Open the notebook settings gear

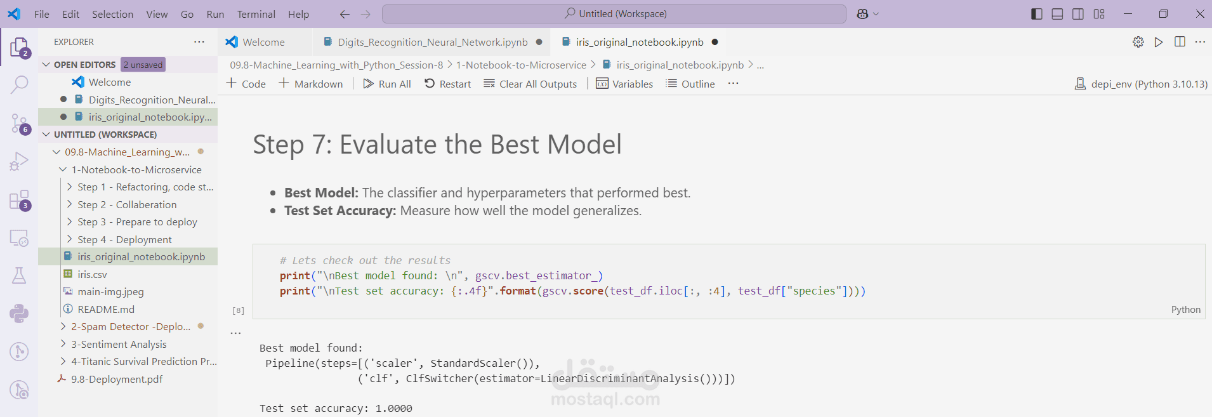pos(1138,42)
